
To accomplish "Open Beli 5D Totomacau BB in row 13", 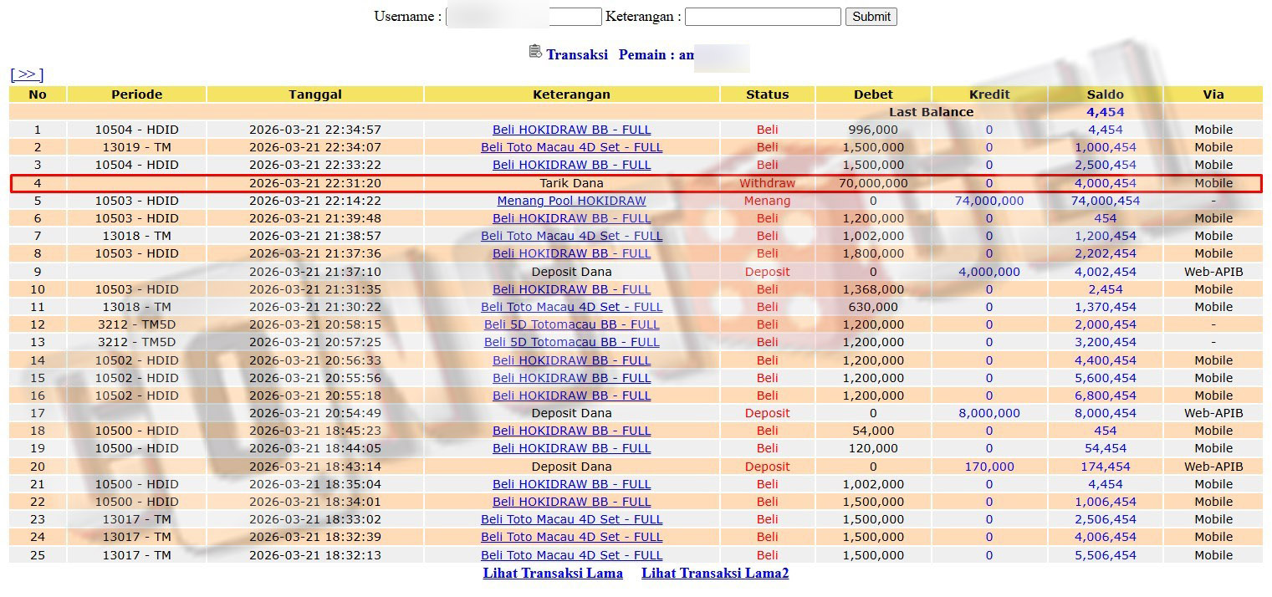I will (x=571, y=342).
